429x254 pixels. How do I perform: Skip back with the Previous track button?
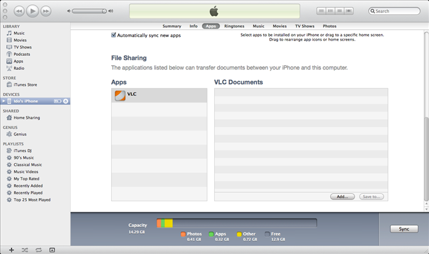(19, 11)
